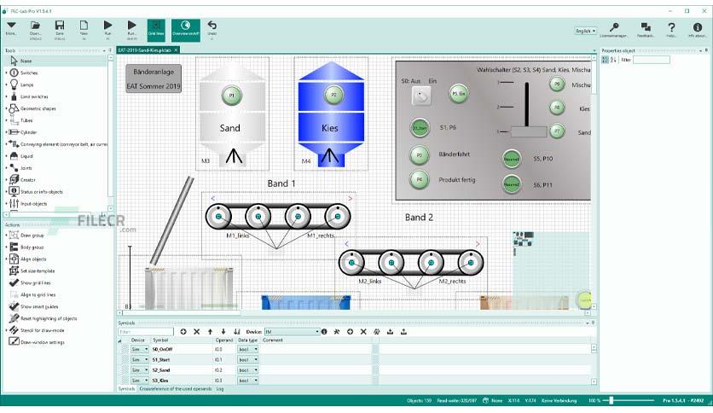Move selected symbol down with the down arrow
The height and width of the screenshot is (413, 713).
click(x=223, y=332)
